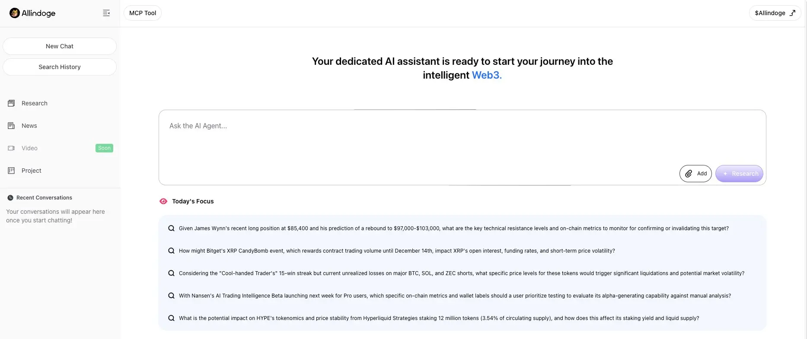The width and height of the screenshot is (807, 339).
Task: Start a New Chat
Action: point(60,46)
